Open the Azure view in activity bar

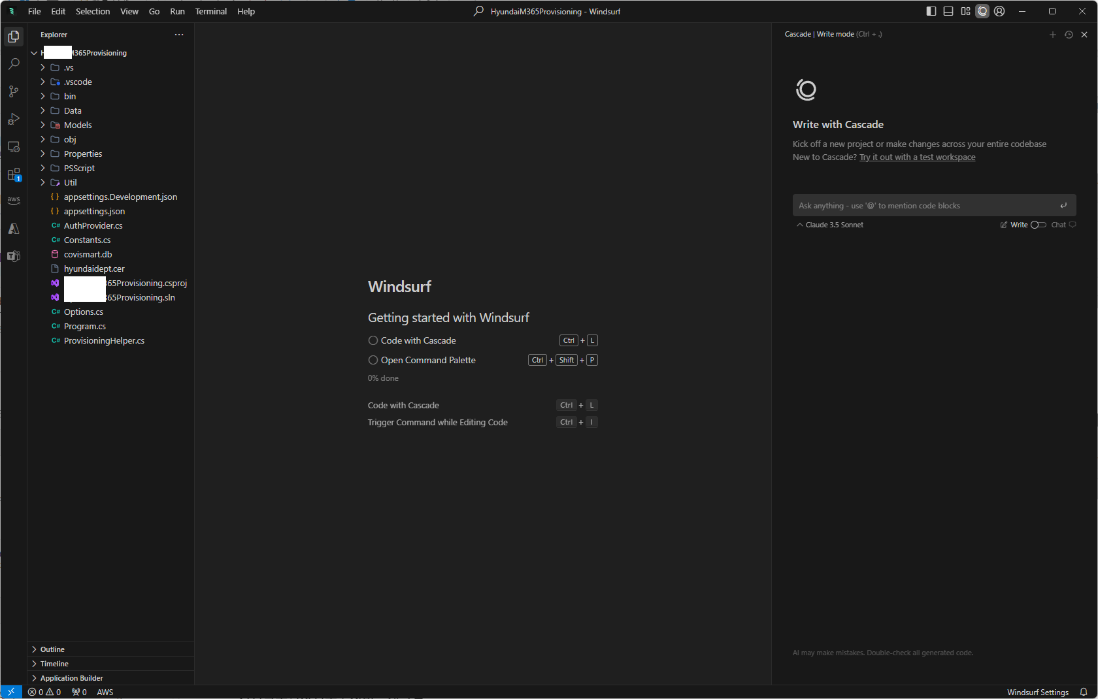[x=14, y=229]
